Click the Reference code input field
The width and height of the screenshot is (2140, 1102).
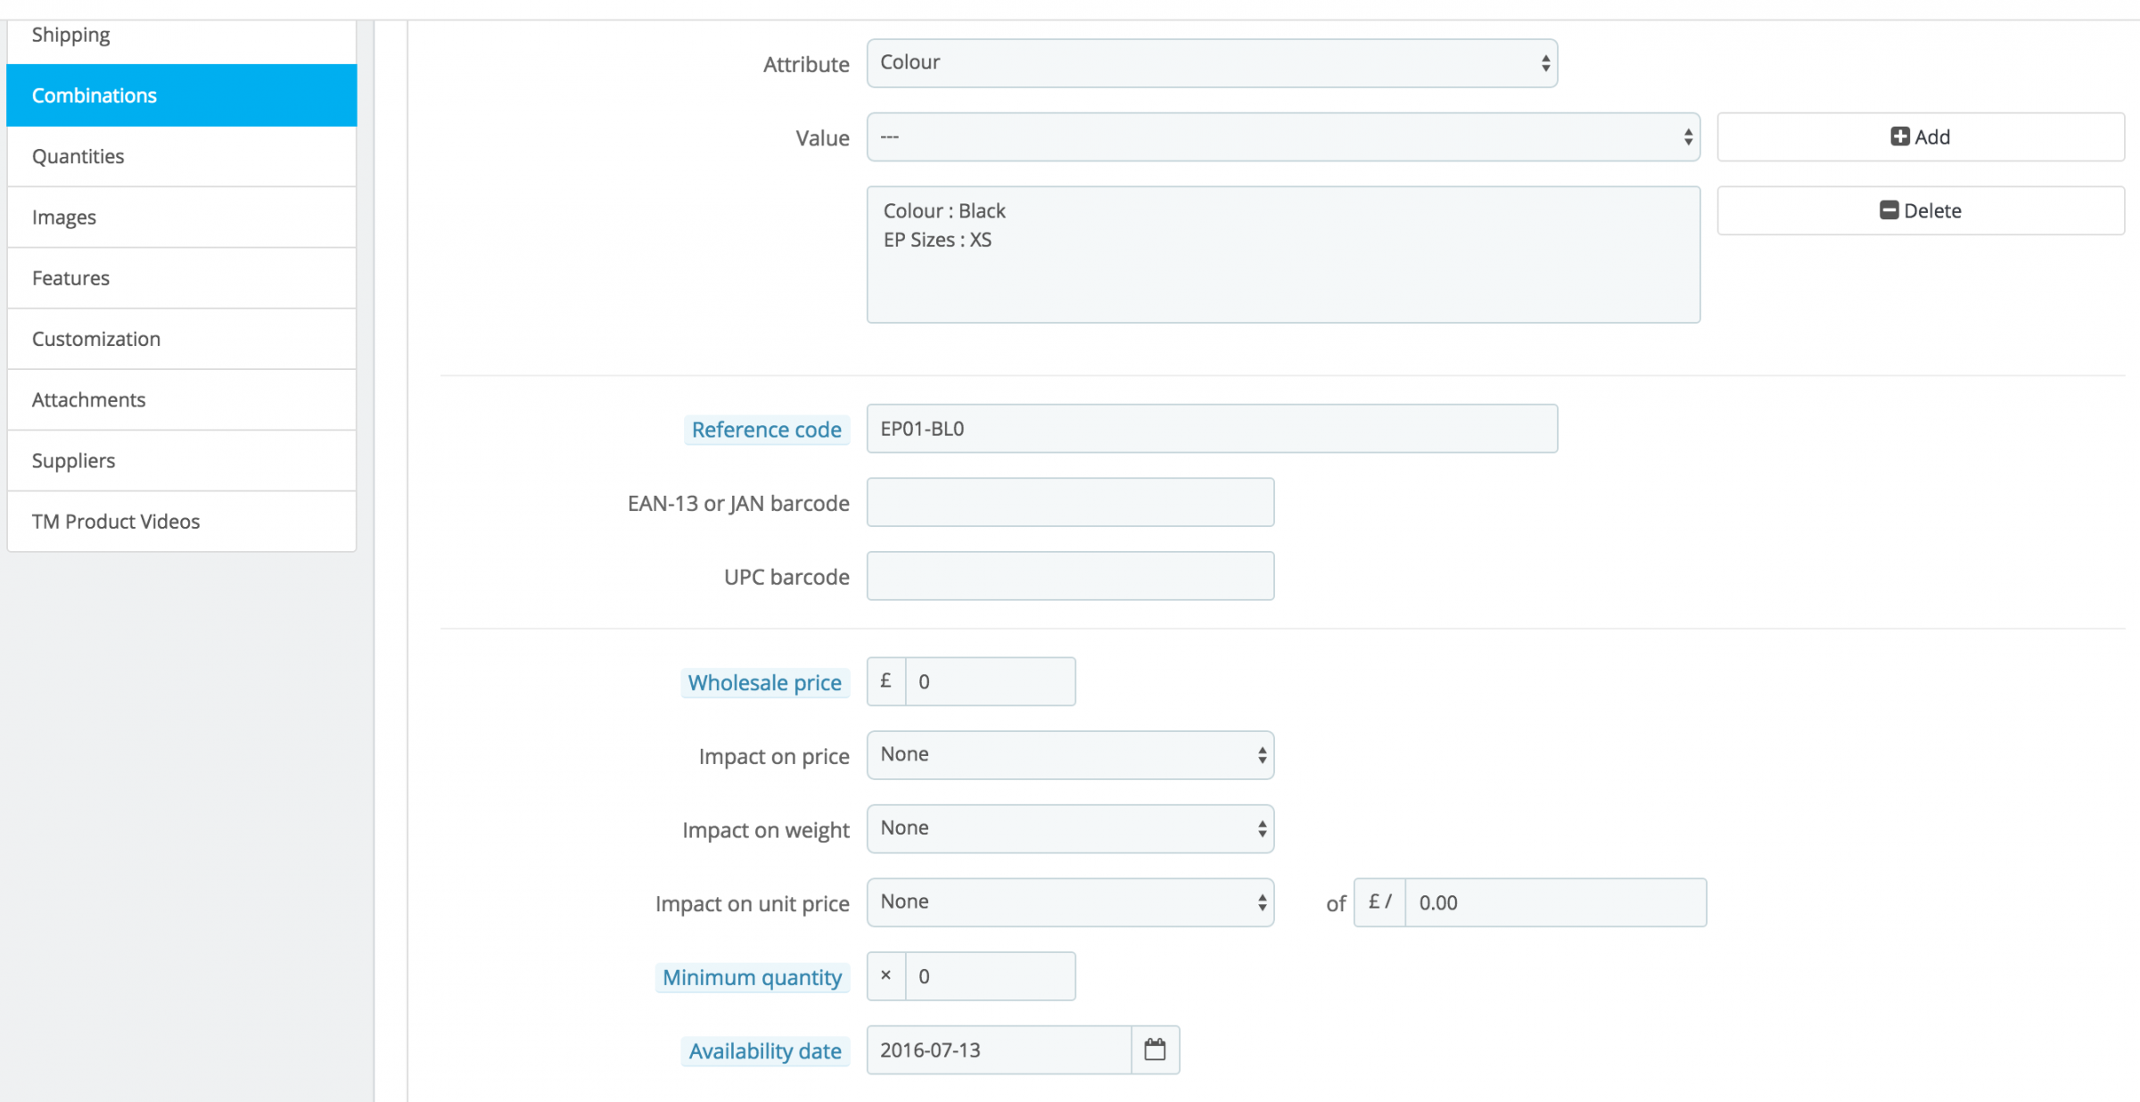point(1212,429)
